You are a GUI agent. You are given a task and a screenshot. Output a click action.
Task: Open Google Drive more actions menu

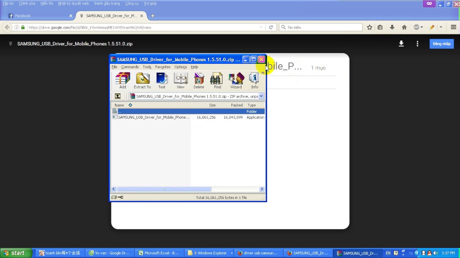(417, 44)
